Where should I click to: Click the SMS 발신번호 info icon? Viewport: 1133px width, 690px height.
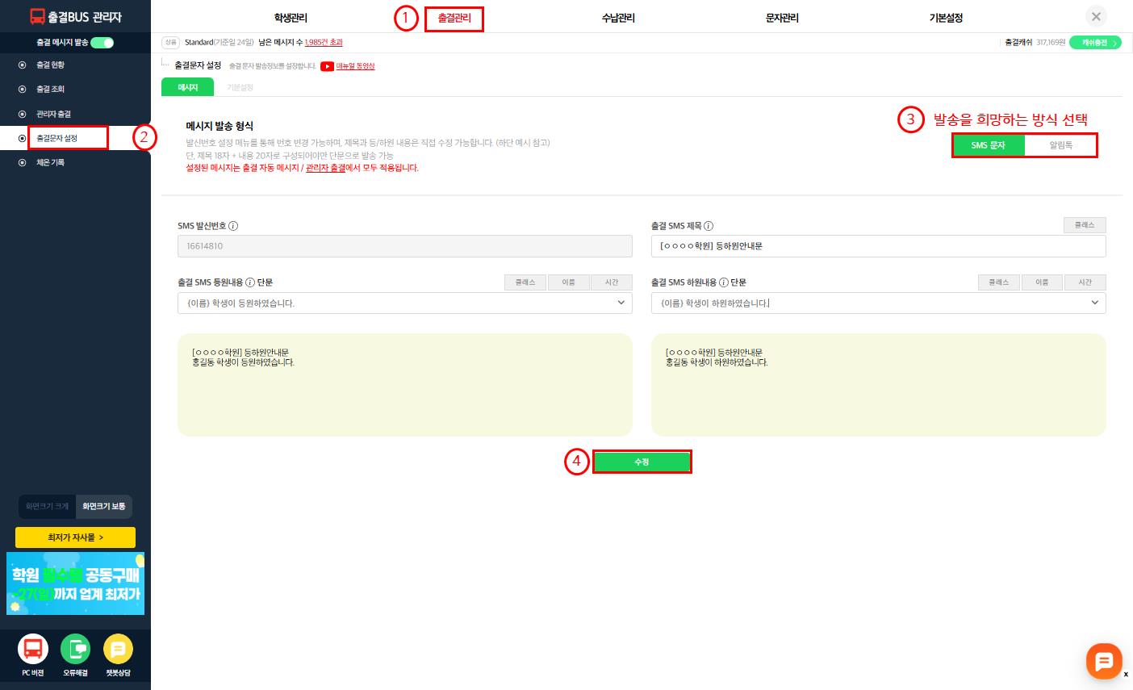click(x=233, y=226)
